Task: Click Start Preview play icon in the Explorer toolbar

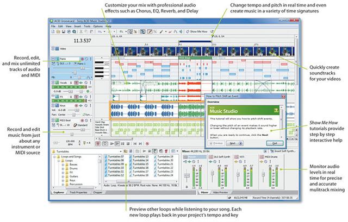Action: tap(144, 151)
